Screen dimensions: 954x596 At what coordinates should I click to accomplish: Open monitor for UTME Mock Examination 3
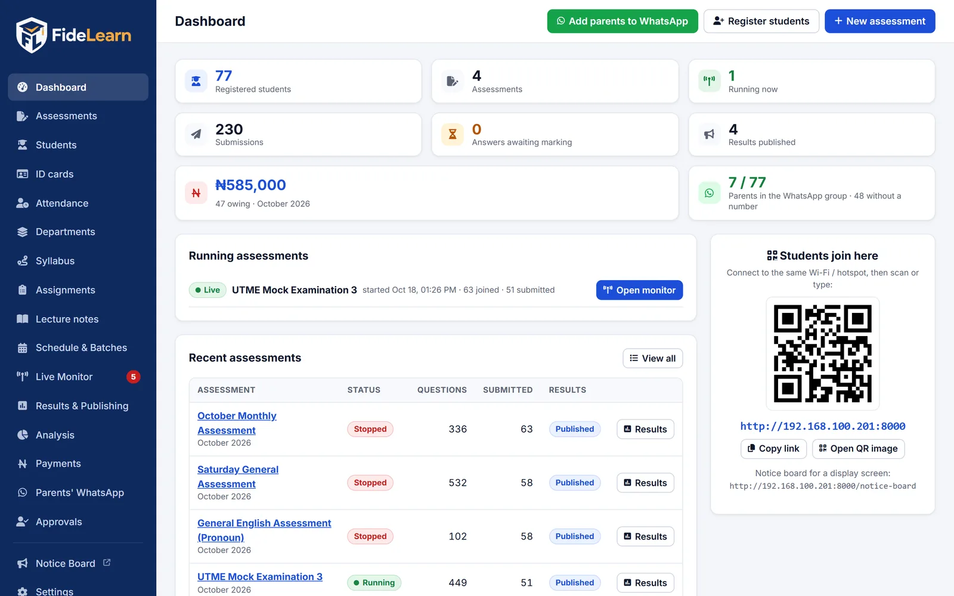tap(639, 290)
